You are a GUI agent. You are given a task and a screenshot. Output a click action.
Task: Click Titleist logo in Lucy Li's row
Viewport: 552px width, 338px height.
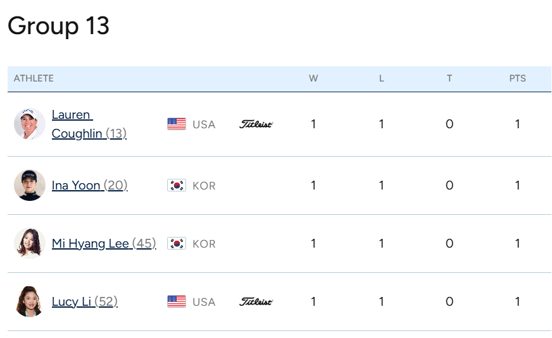(256, 301)
